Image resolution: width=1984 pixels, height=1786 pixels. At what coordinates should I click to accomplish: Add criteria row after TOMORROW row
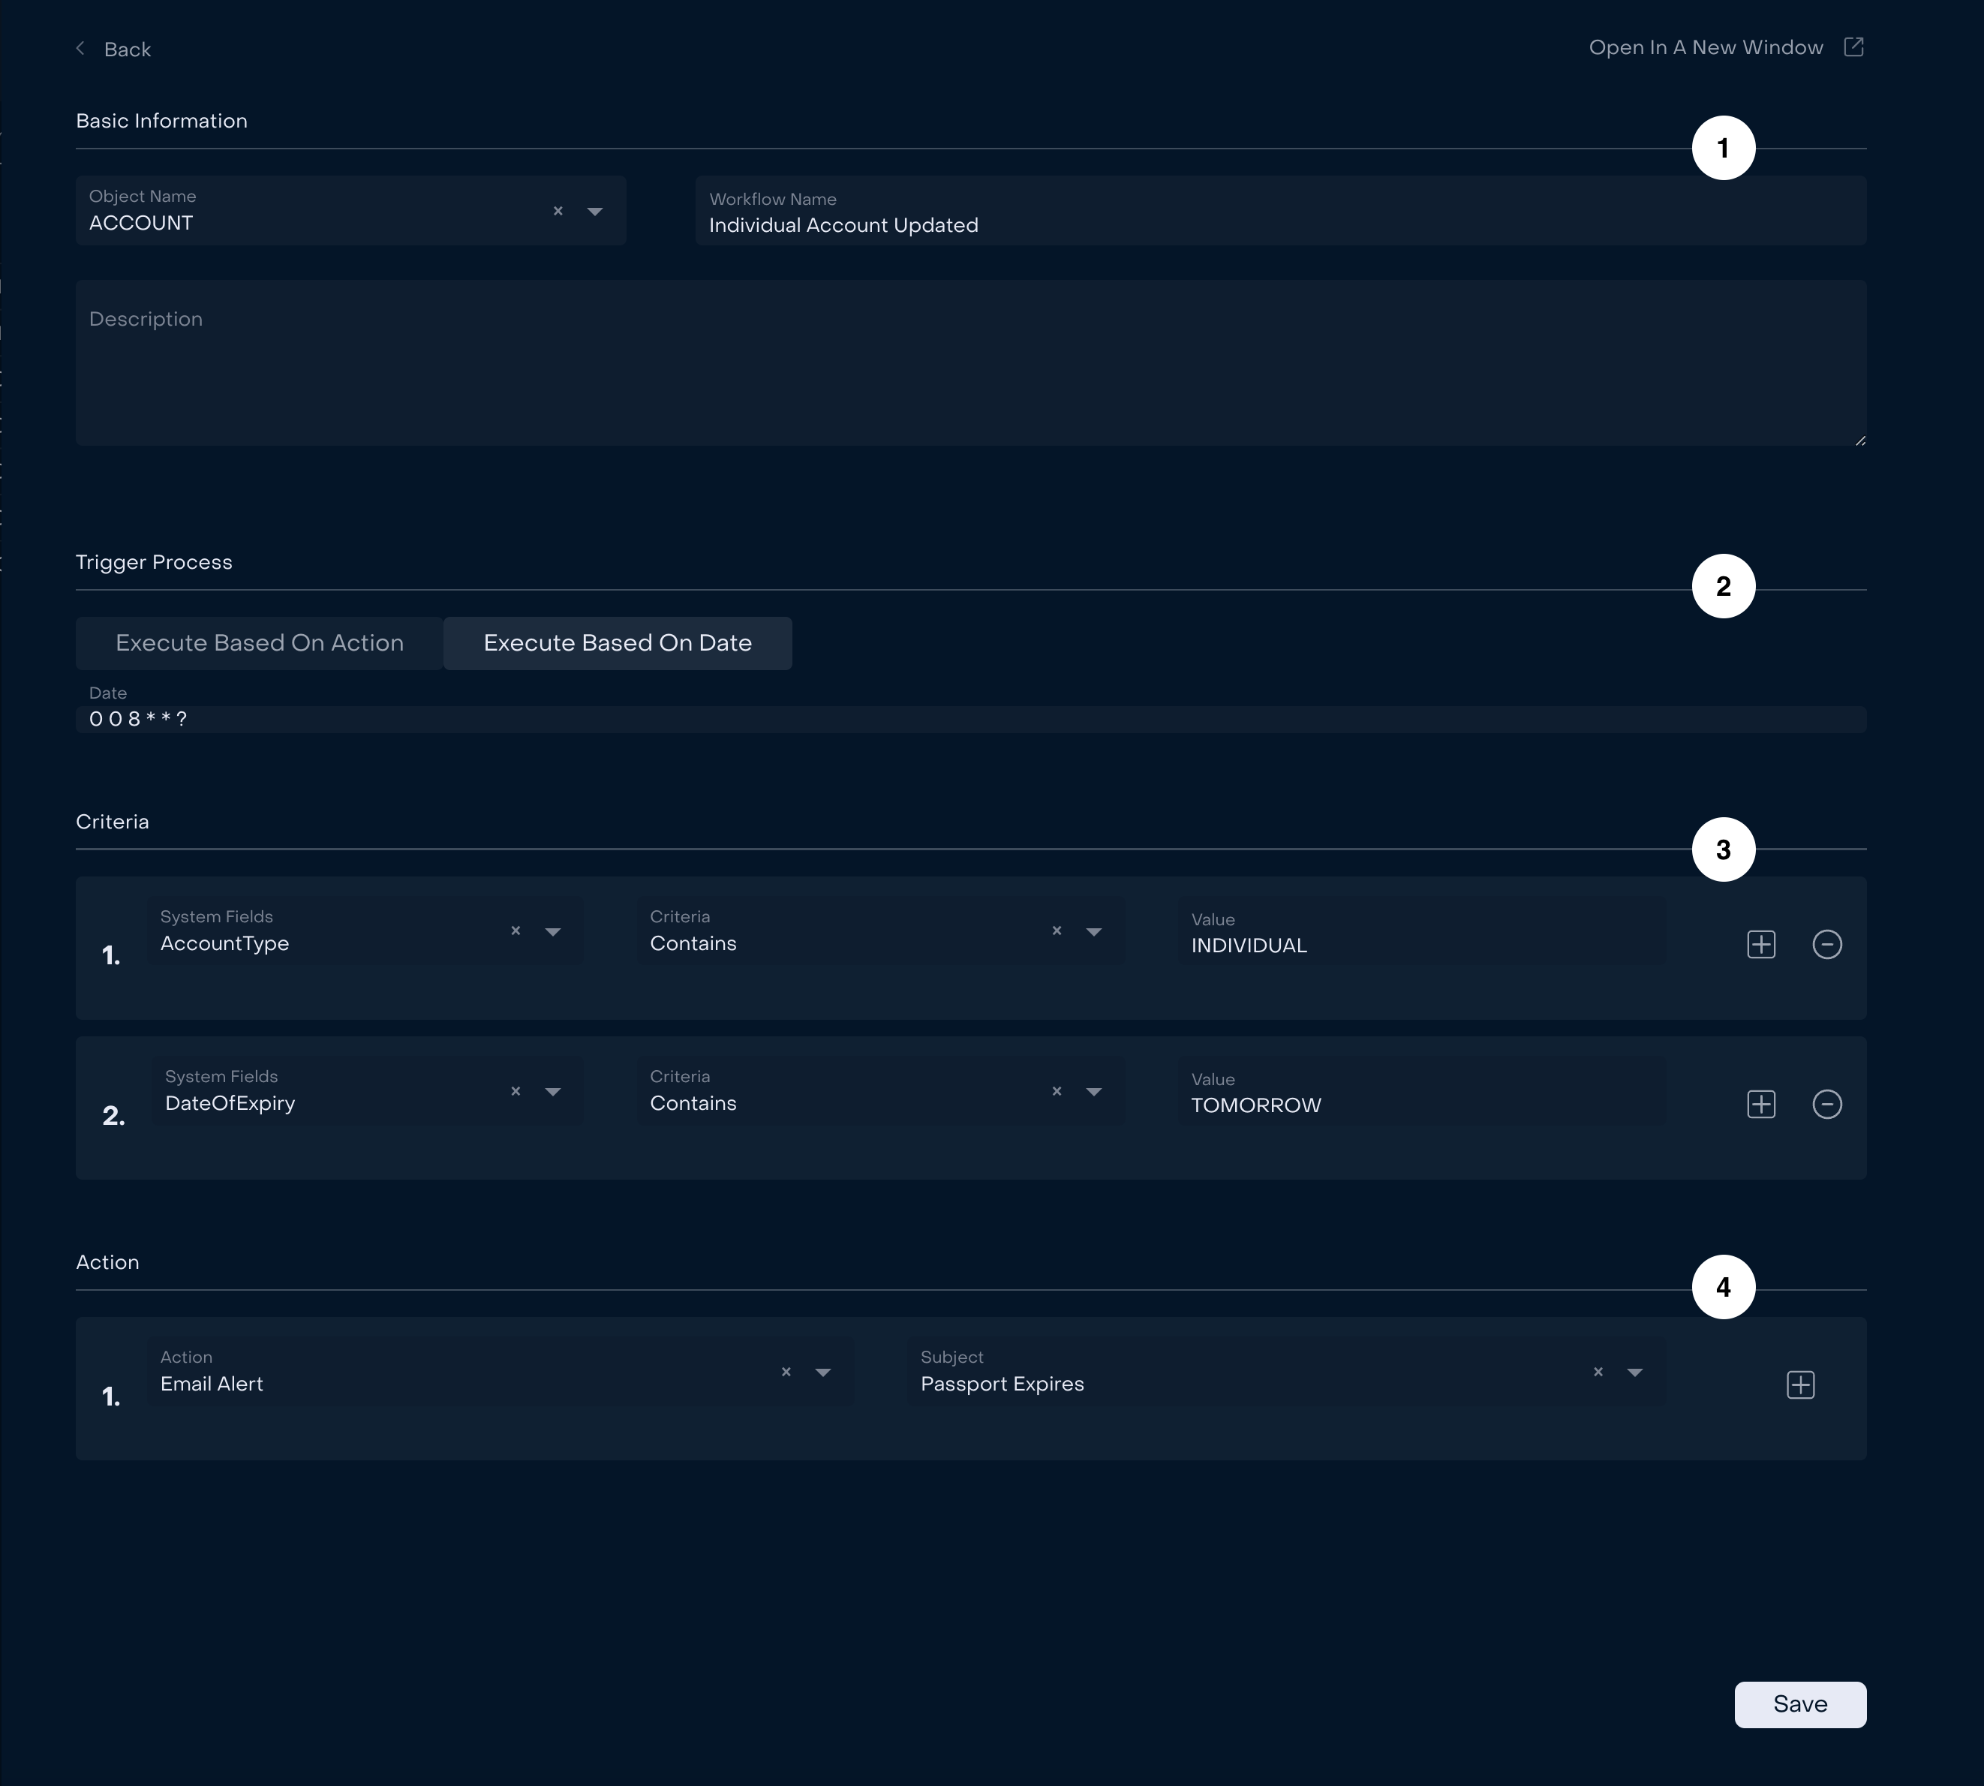[x=1761, y=1104]
